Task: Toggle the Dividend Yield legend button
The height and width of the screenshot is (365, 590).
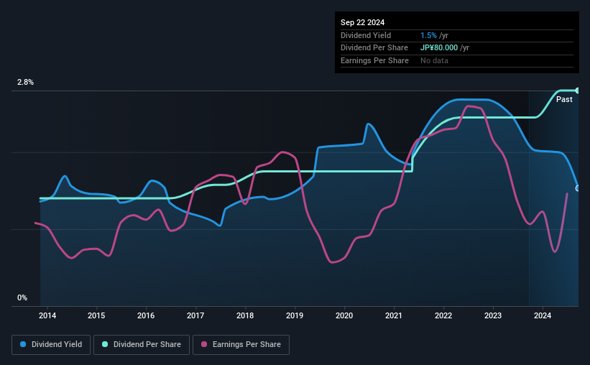Action: click(51, 345)
